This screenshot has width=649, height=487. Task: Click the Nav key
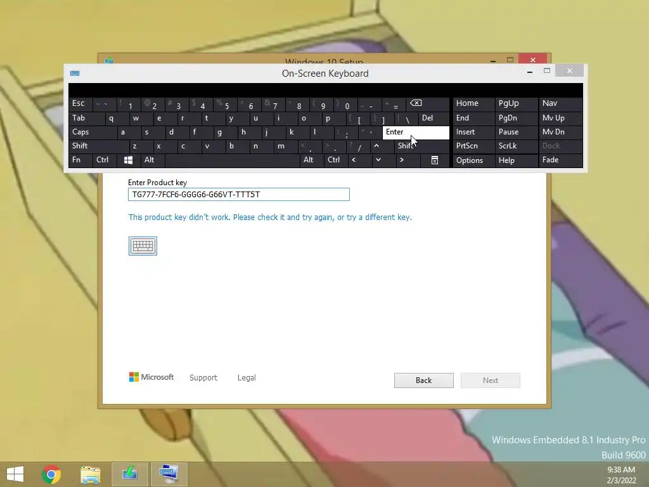(x=560, y=103)
